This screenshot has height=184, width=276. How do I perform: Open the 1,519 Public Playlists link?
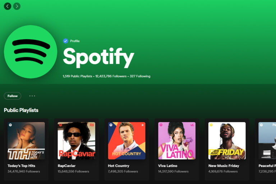78,76
